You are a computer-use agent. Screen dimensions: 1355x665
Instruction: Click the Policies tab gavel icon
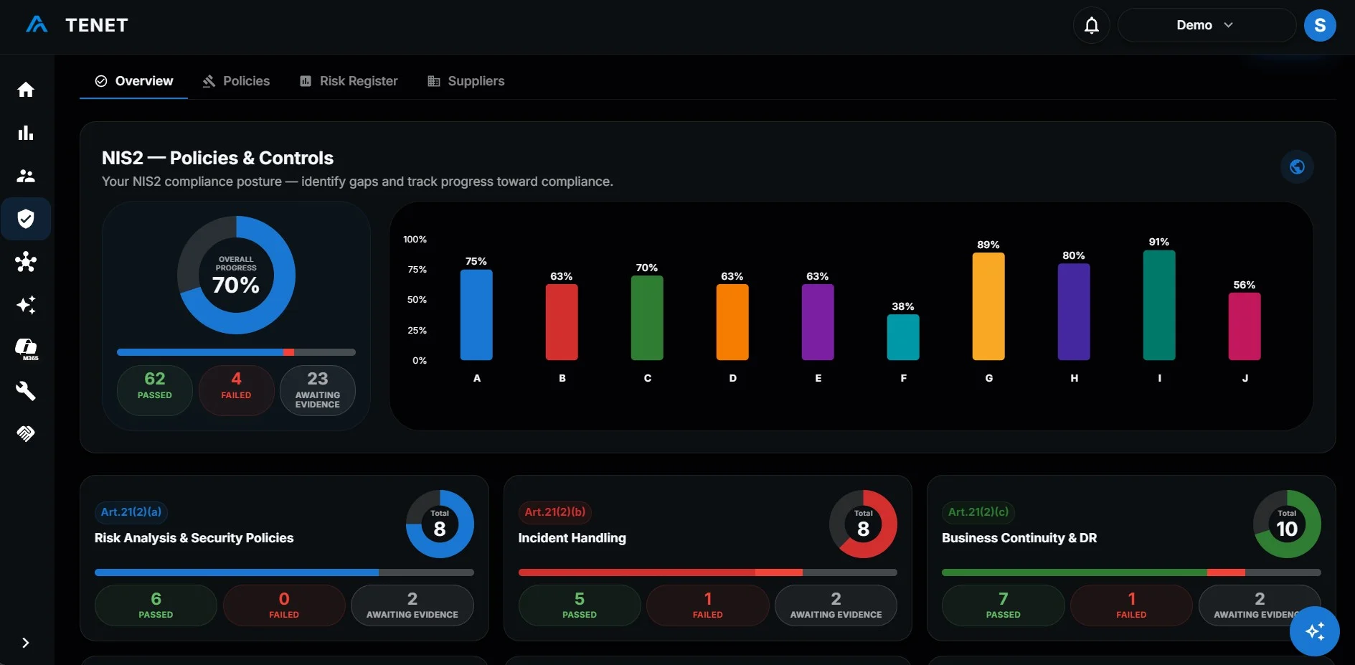(209, 81)
